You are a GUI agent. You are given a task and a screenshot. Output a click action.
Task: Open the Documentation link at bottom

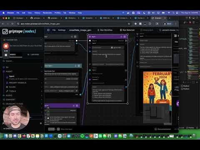point(163,129)
